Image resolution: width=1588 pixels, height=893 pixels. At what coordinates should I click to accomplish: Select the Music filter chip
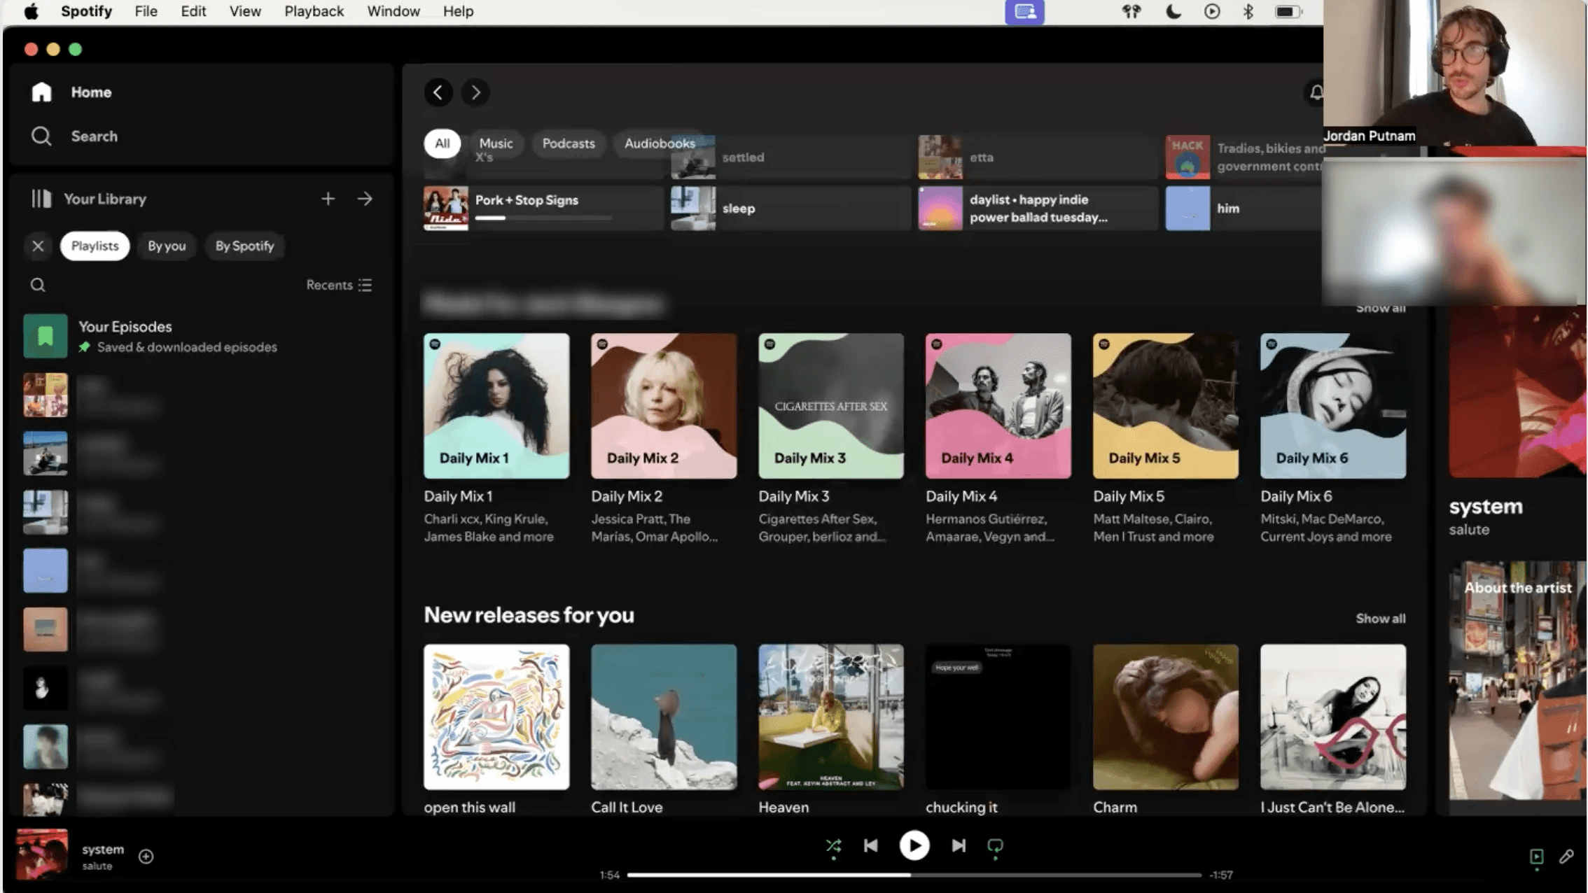click(496, 143)
